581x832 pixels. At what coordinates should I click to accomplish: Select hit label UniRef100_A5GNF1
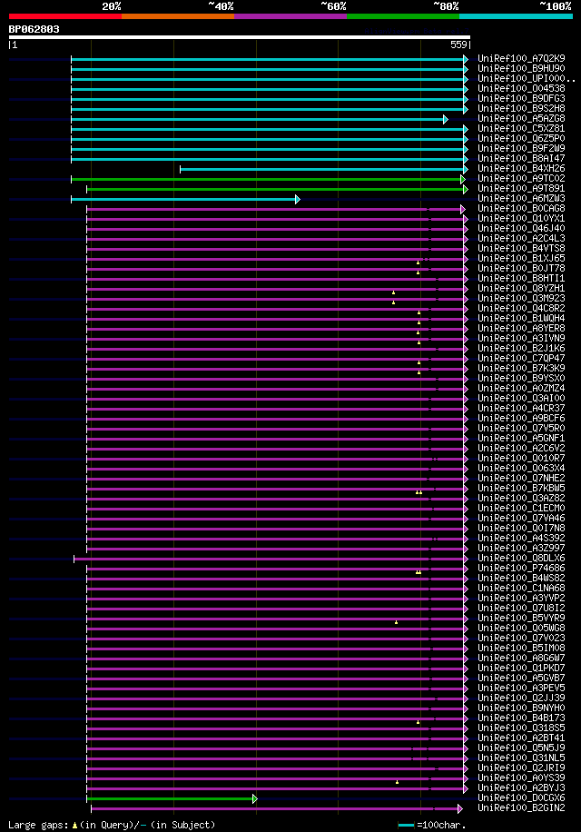(521, 439)
